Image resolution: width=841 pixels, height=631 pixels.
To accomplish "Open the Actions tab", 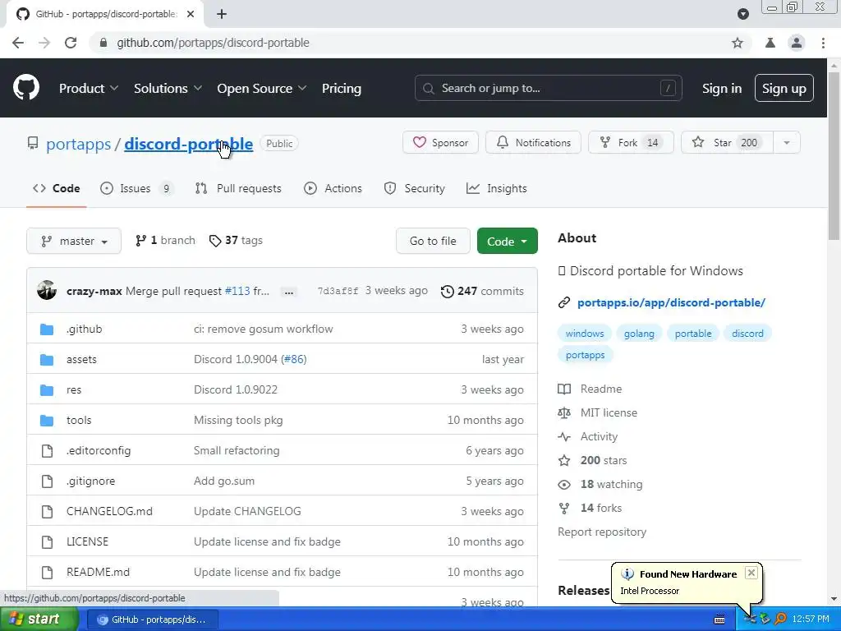I will [333, 188].
